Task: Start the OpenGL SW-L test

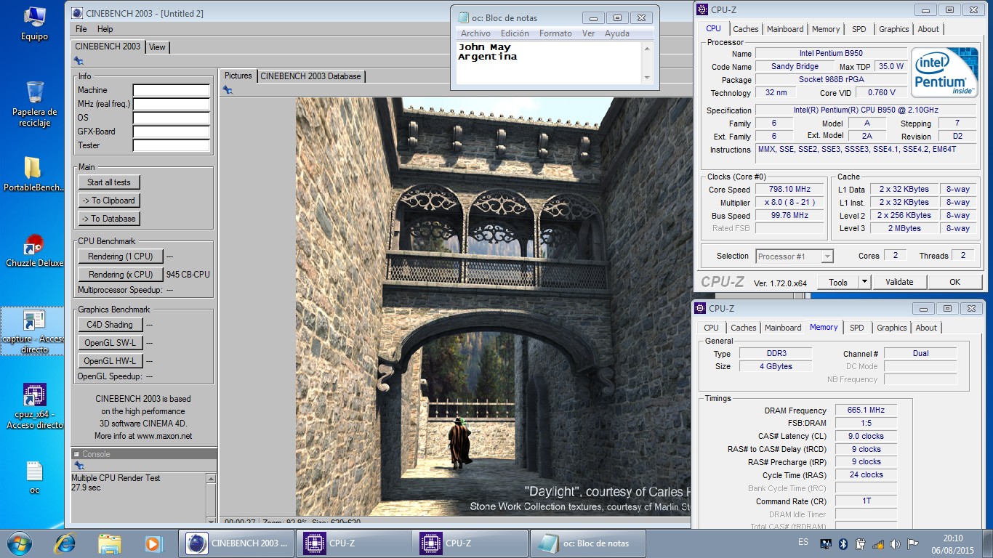Action: (110, 343)
